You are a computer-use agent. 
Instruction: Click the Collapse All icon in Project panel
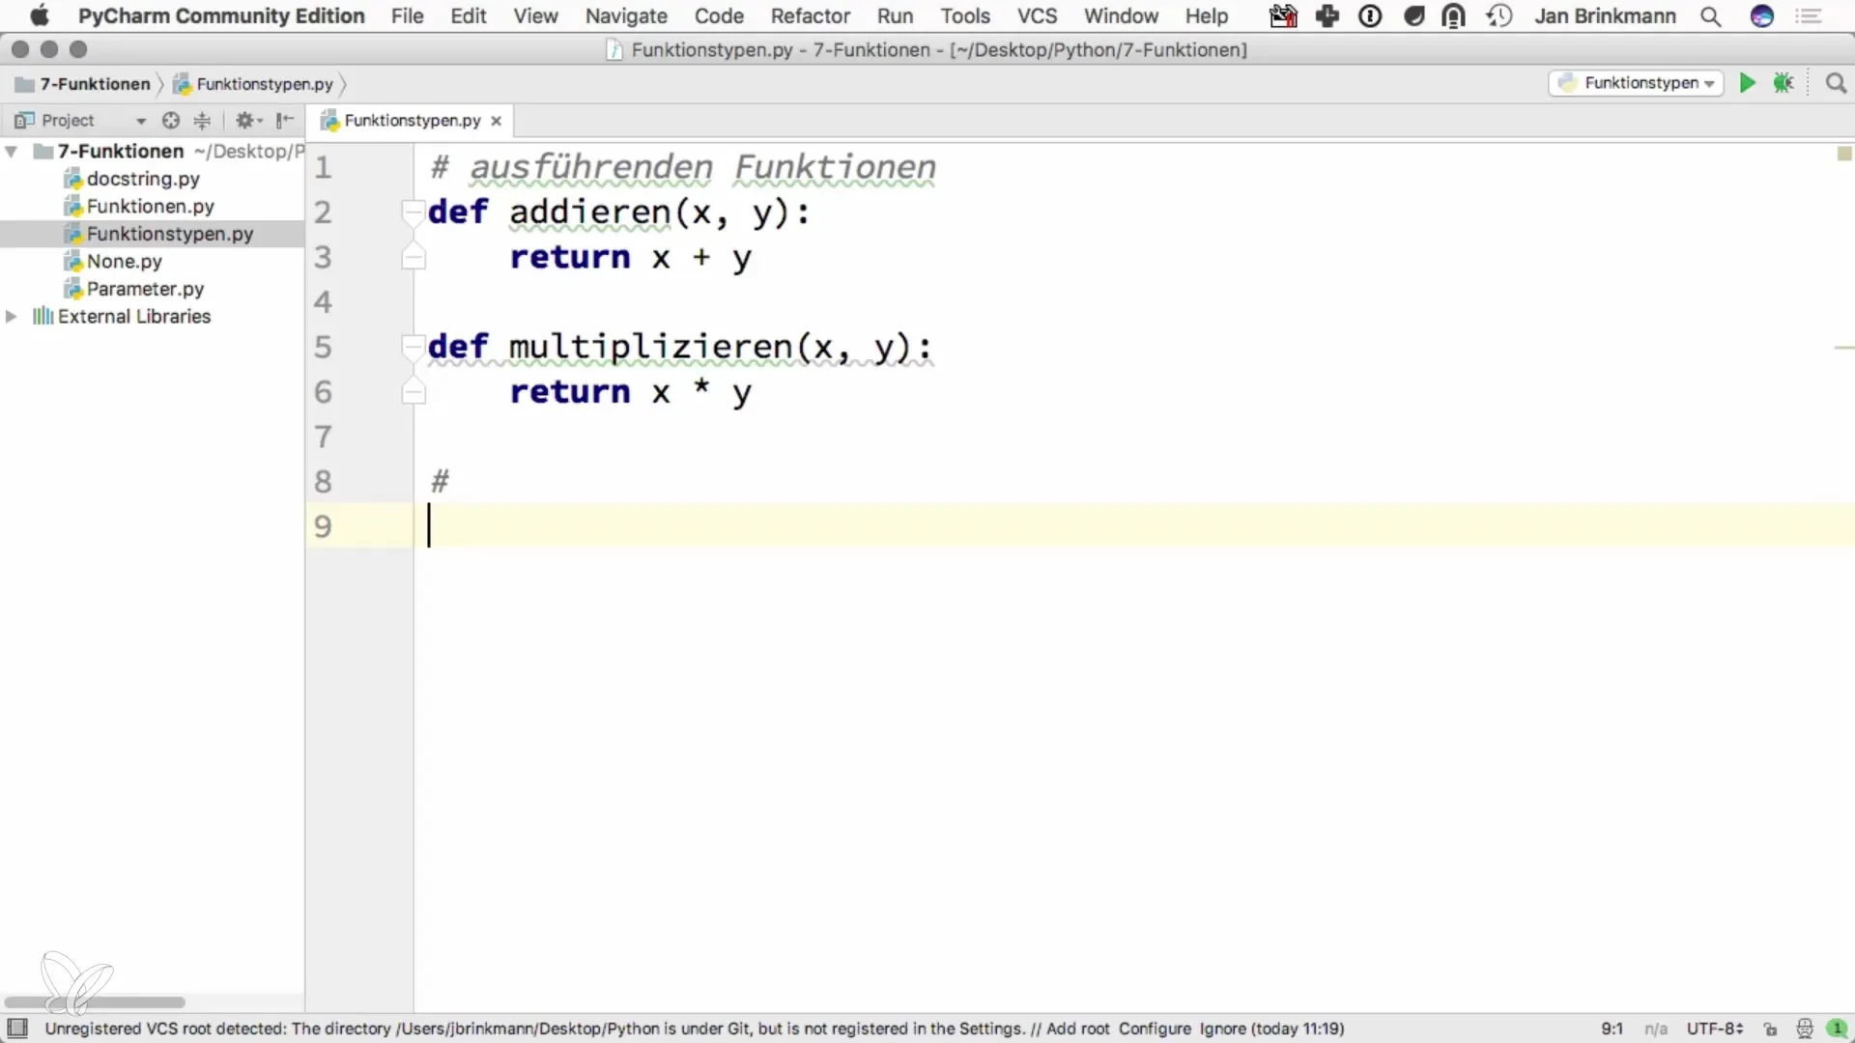click(x=202, y=120)
